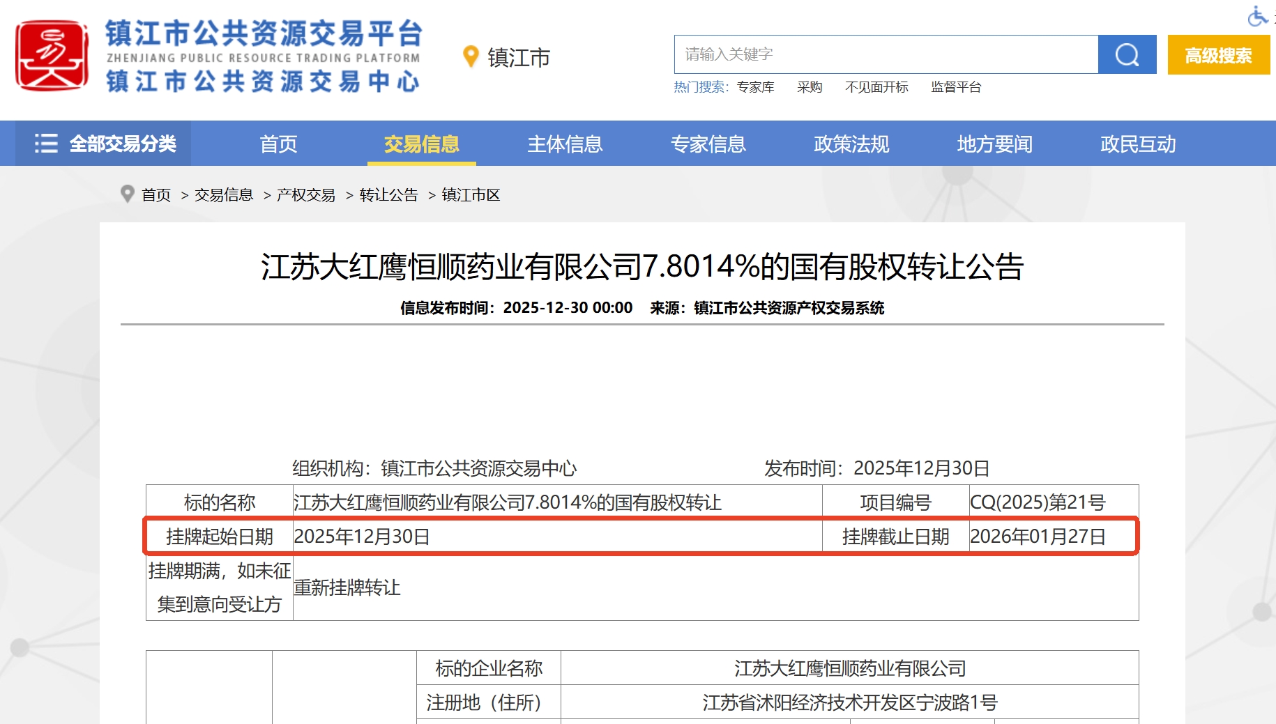The height and width of the screenshot is (724, 1276).
Task: Click the magnifier search button
Action: pyautogui.click(x=1127, y=54)
